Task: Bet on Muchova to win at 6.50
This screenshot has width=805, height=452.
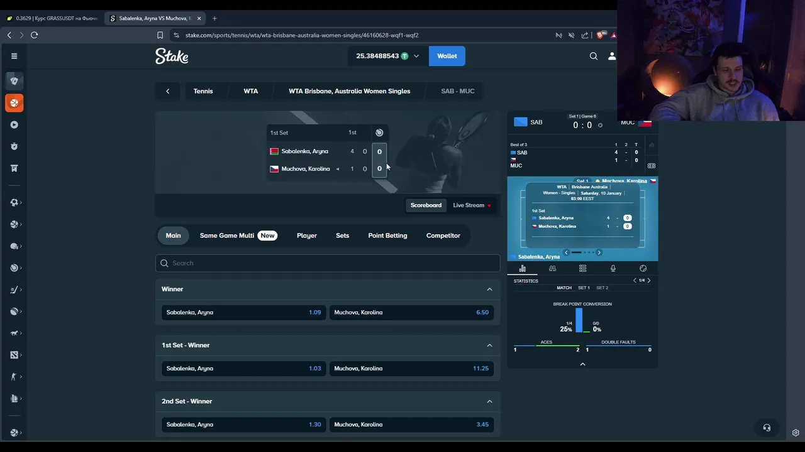Action: point(411,312)
